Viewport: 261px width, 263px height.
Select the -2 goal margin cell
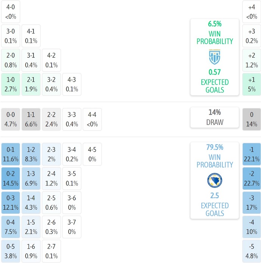252,179
